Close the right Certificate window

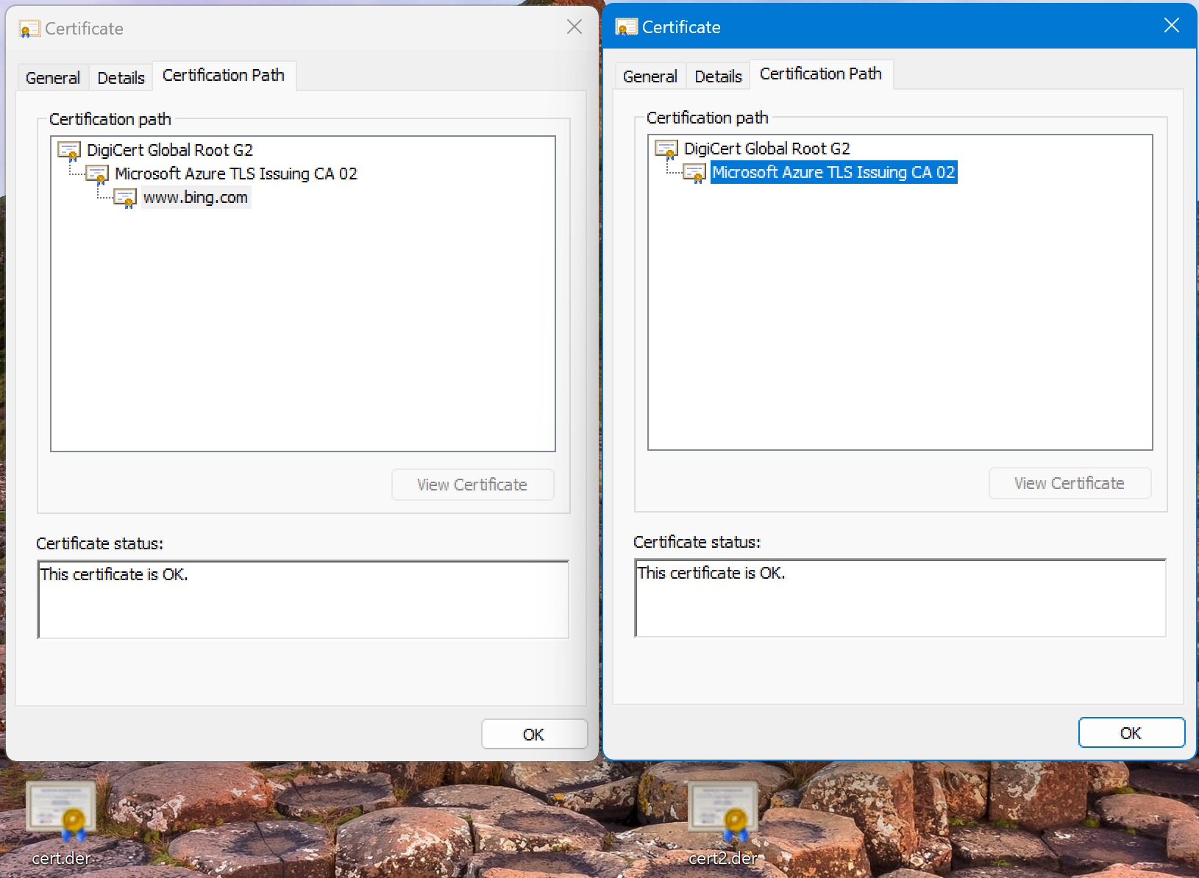(x=1172, y=26)
